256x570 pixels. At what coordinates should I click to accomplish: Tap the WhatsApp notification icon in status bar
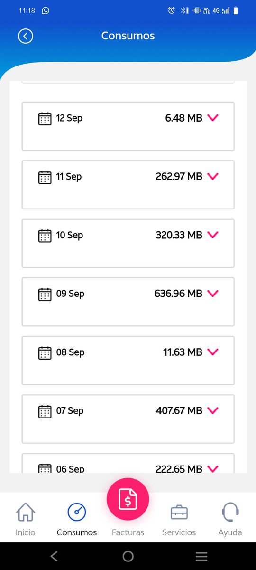point(46,10)
